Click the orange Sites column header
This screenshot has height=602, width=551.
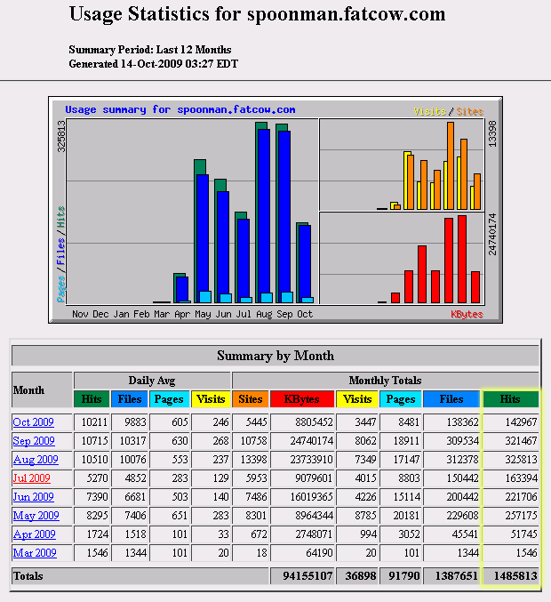(251, 399)
